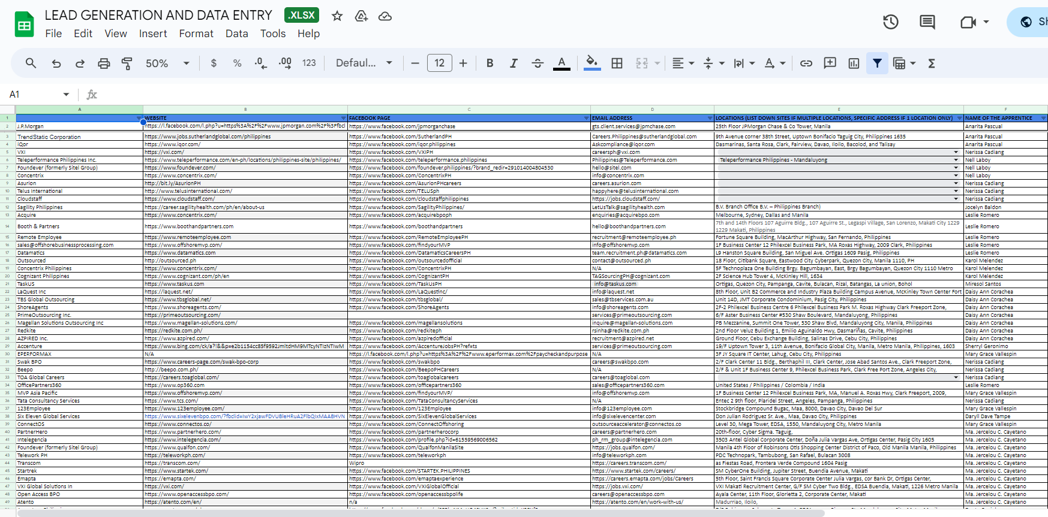Open the sixelevenbpo.com website link
This screenshot has width=1048, height=517.
coord(245,416)
